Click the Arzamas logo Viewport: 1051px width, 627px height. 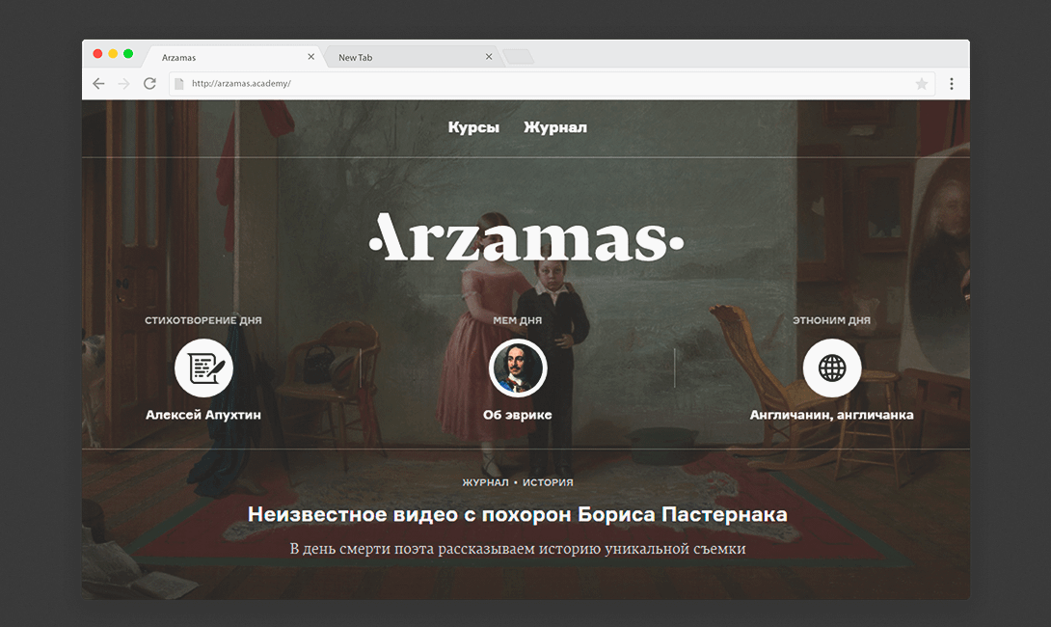[x=526, y=236]
